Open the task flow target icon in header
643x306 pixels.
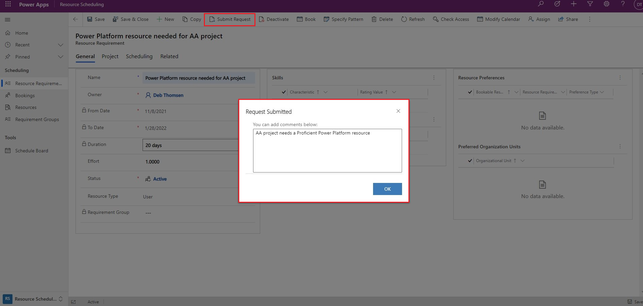[x=557, y=4]
